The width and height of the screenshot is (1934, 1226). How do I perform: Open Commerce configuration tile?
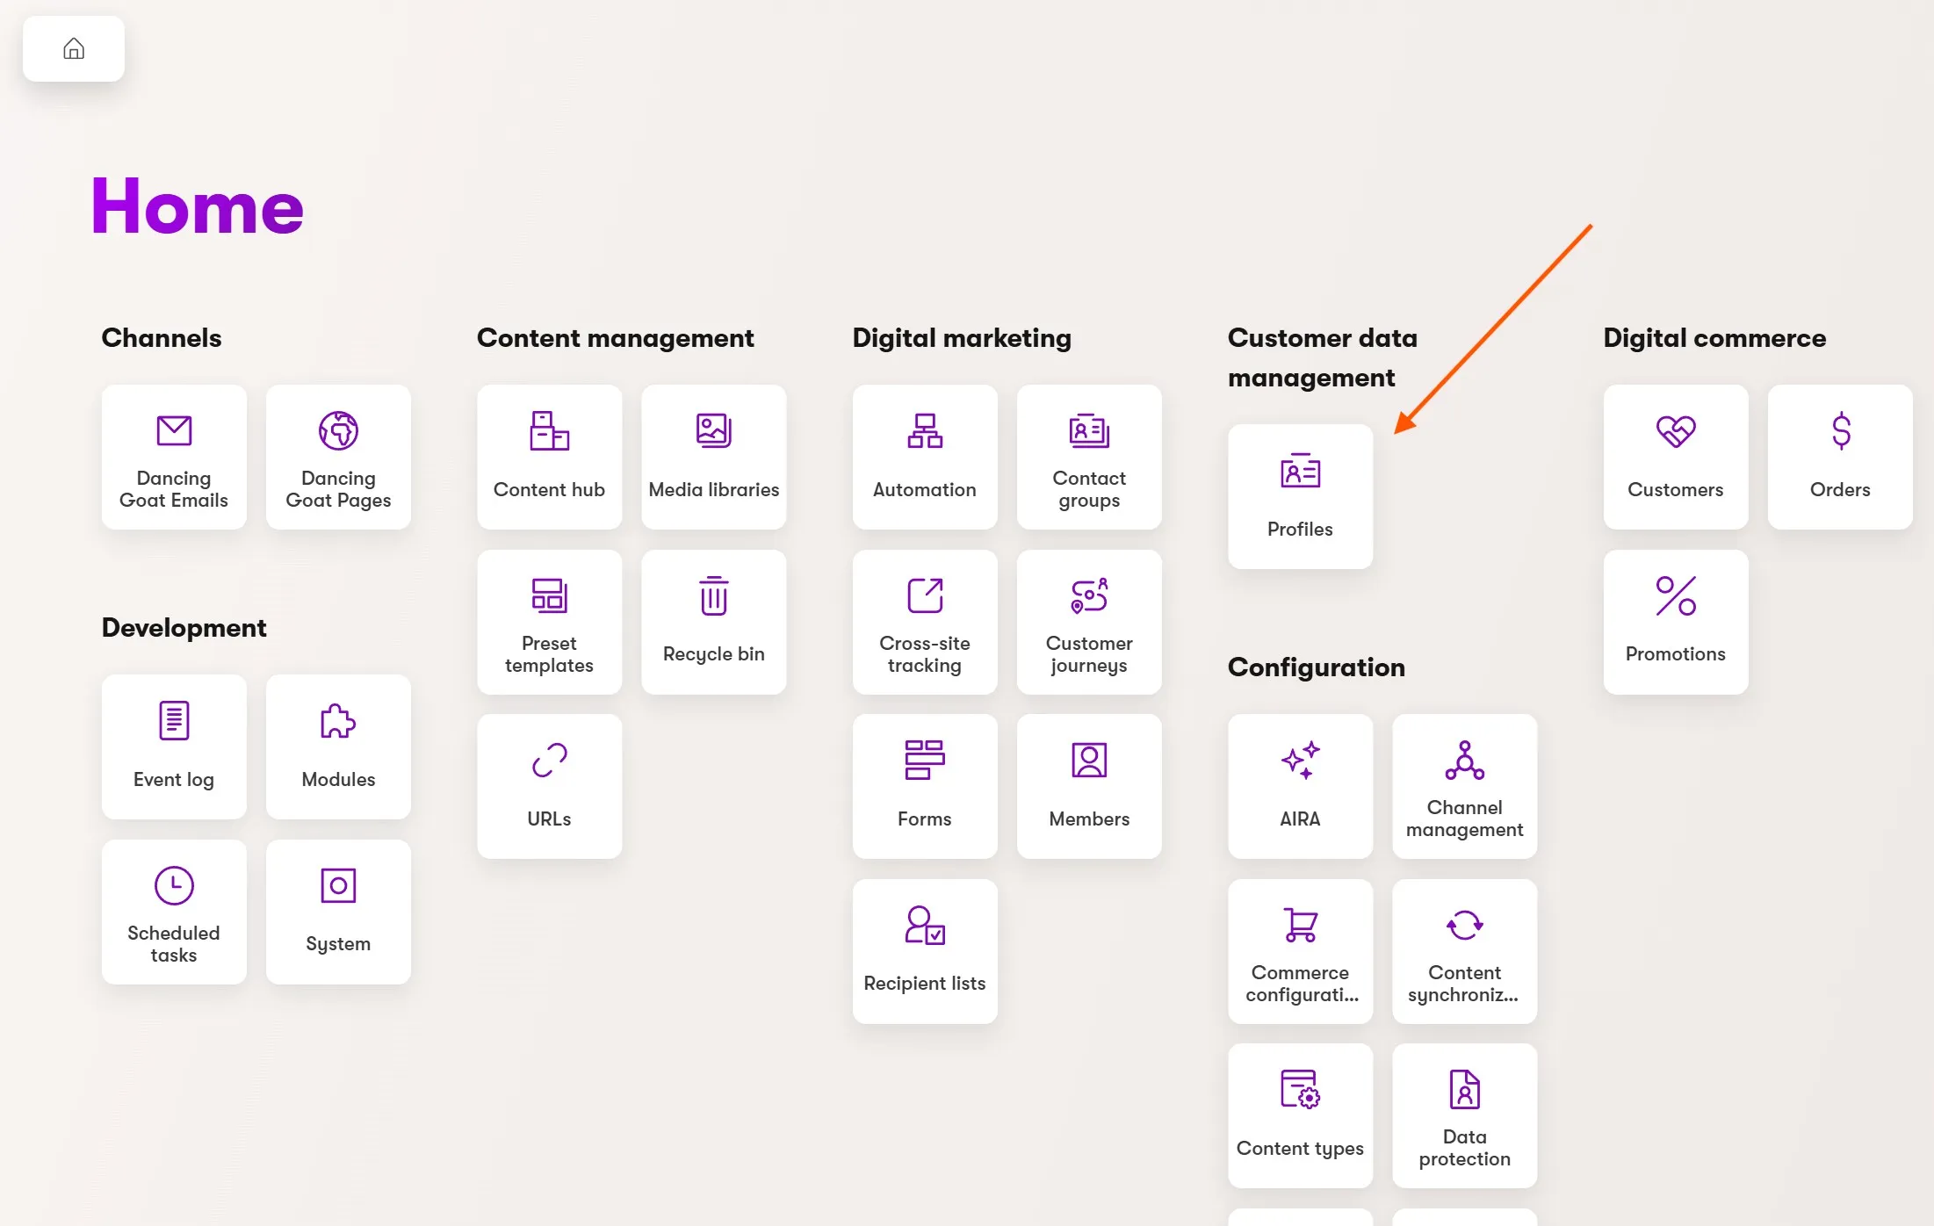pos(1300,951)
